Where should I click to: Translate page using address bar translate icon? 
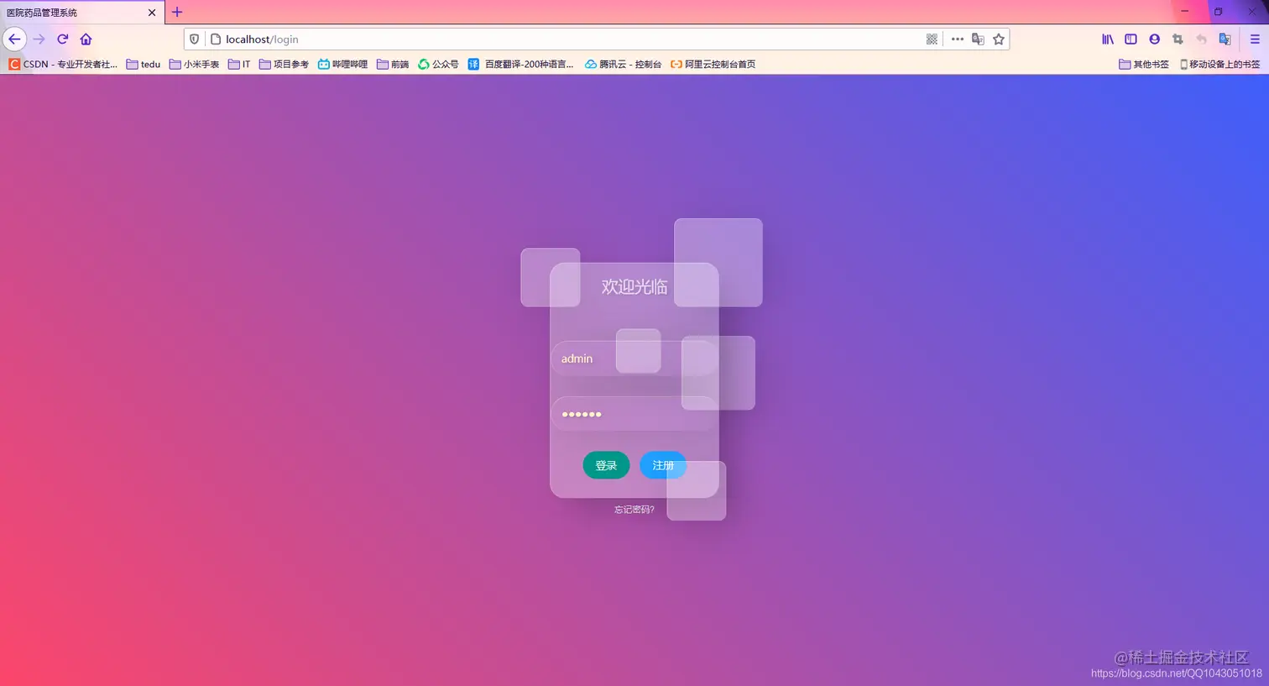pos(978,39)
